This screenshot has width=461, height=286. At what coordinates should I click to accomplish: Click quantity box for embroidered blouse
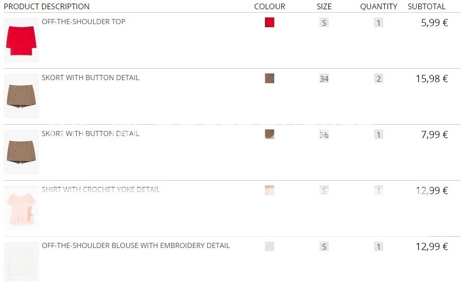[379, 246]
